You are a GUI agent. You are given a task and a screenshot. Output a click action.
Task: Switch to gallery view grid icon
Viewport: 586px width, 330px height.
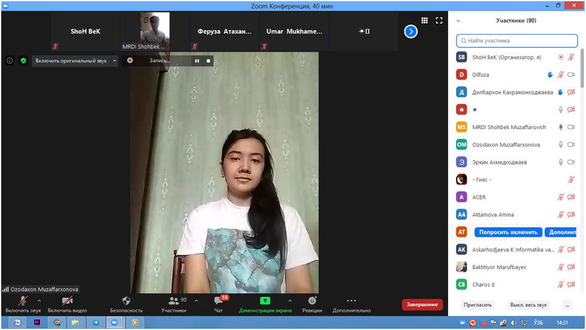click(424, 20)
